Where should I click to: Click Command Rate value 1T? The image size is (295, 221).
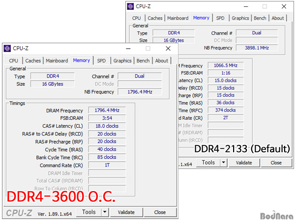[x=107, y=165]
